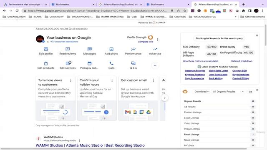The image size is (267, 150).
Task: Bookmark page with star icon
Action: click(185, 11)
